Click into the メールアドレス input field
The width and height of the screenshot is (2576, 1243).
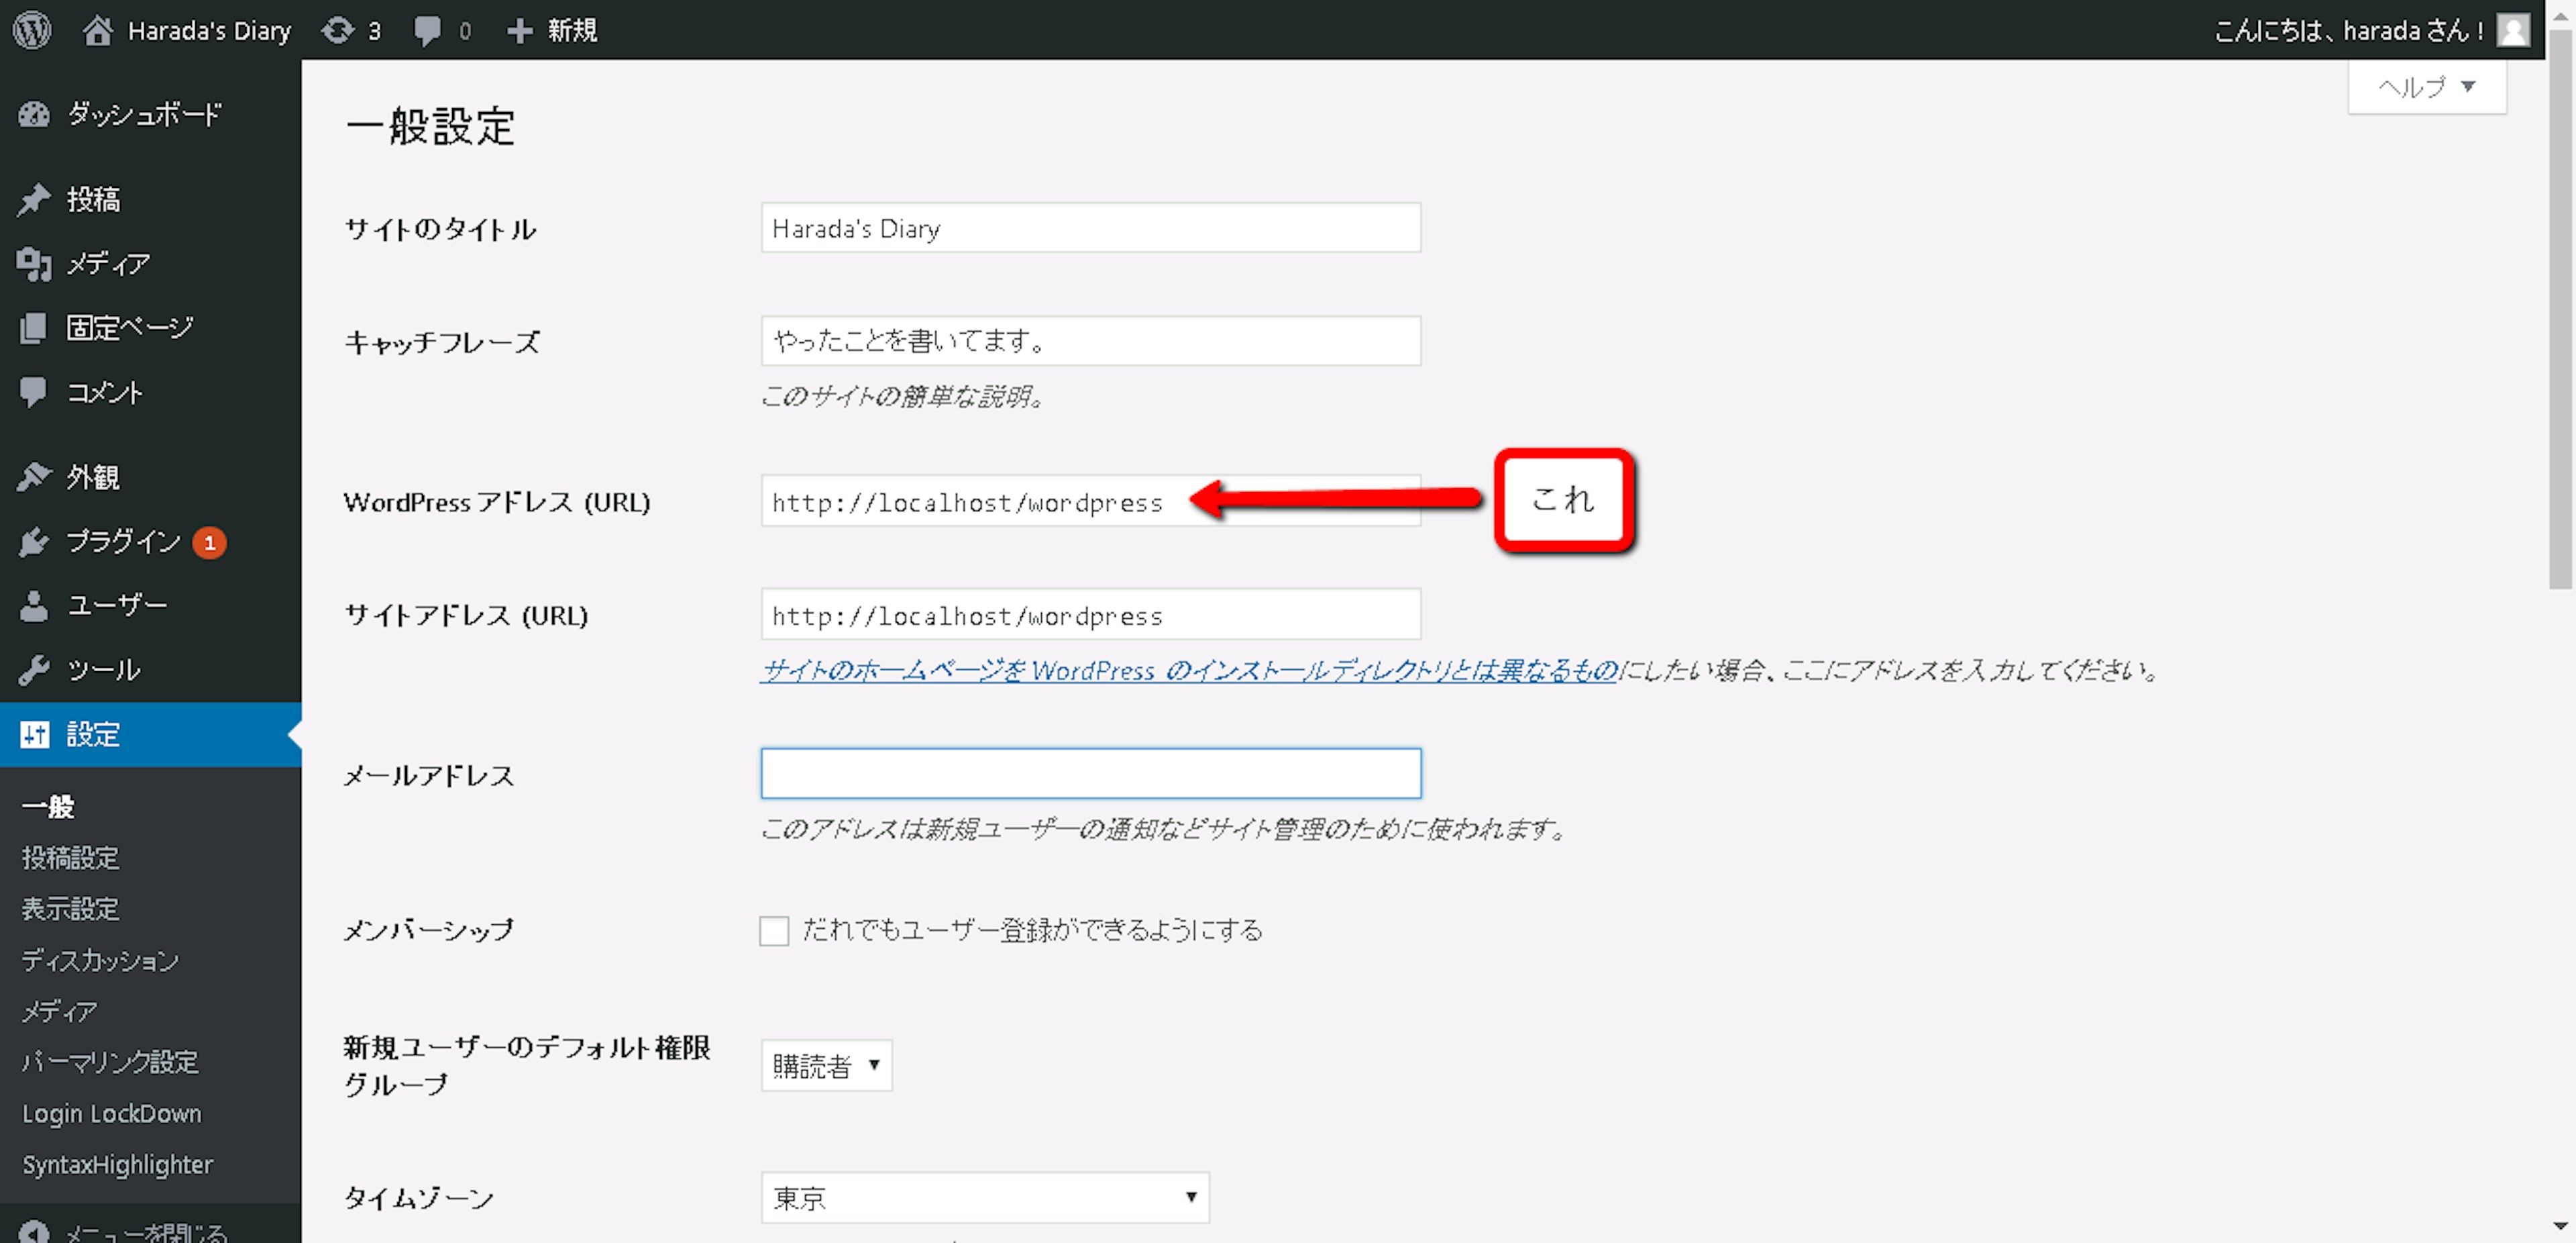pos(1090,774)
